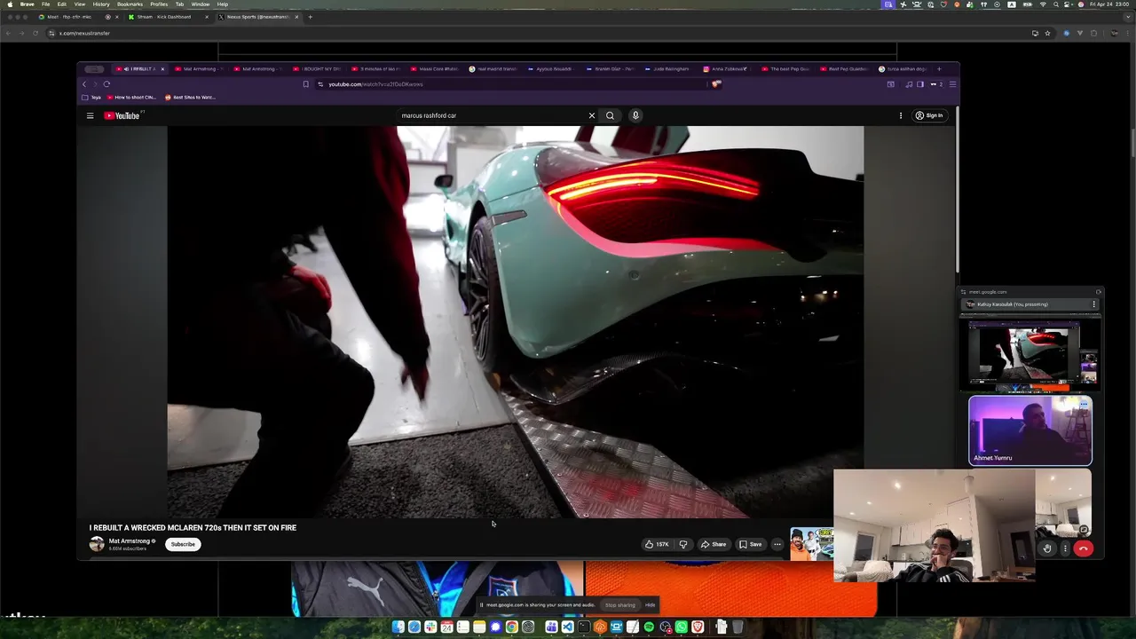
Task: Open the Mat Armstrong channel name link
Action: point(130,540)
